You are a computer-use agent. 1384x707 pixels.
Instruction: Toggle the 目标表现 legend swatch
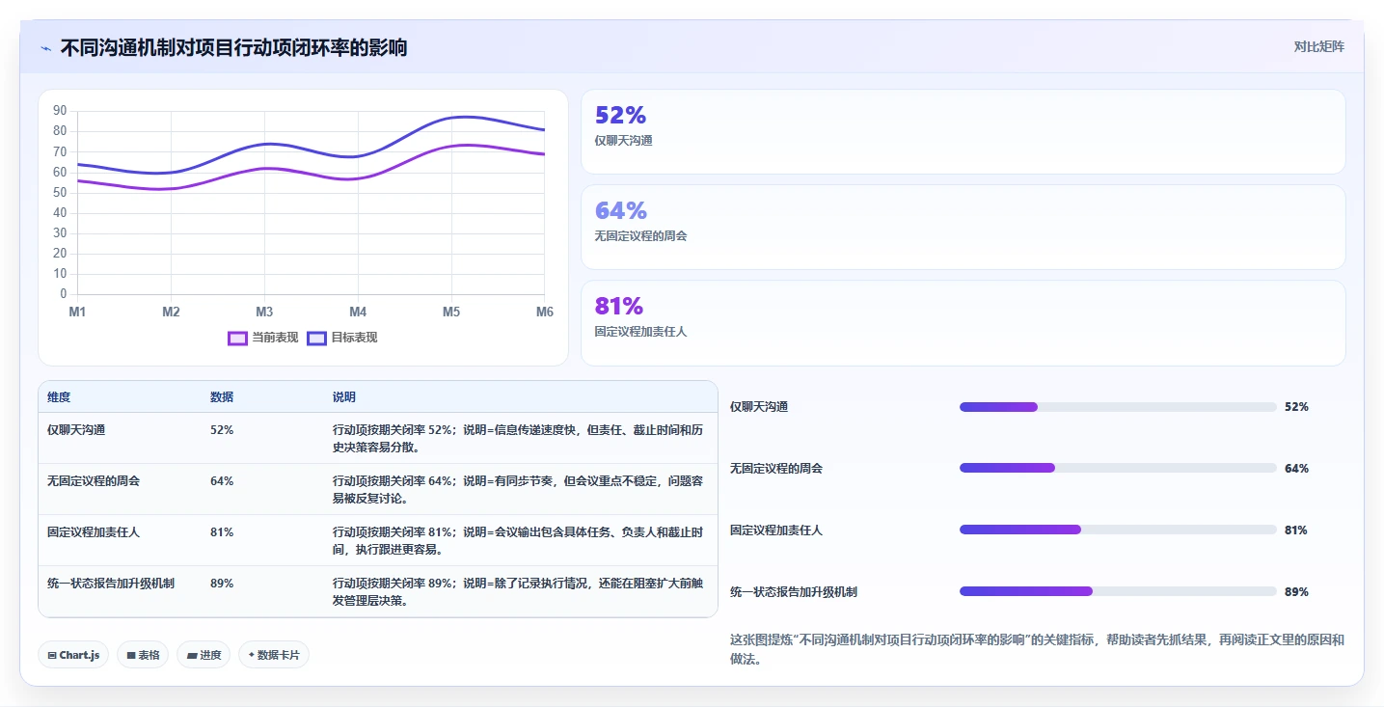click(316, 338)
